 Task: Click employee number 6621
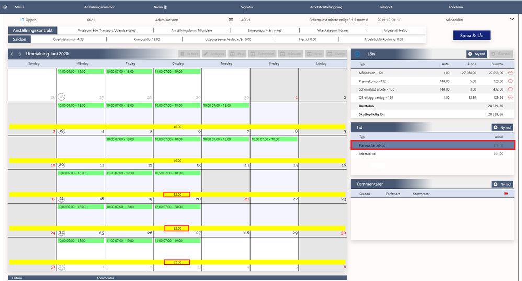pos(91,20)
